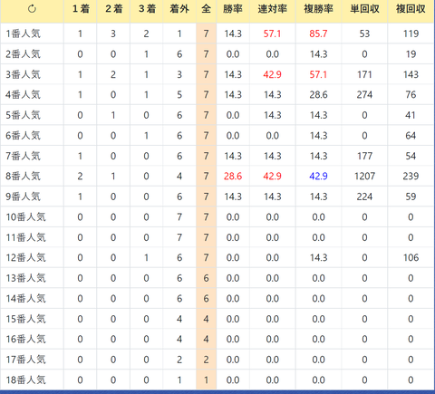Select the 16番人気 row label

click(25, 339)
